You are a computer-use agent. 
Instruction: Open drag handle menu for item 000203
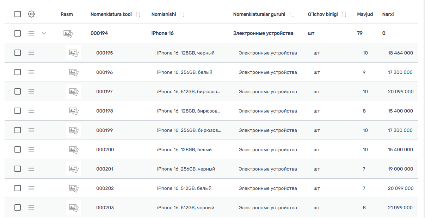(x=31, y=207)
